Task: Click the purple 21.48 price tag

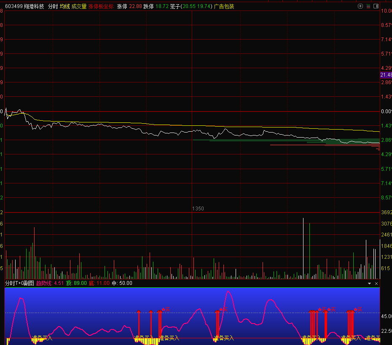Action: (x=386, y=75)
